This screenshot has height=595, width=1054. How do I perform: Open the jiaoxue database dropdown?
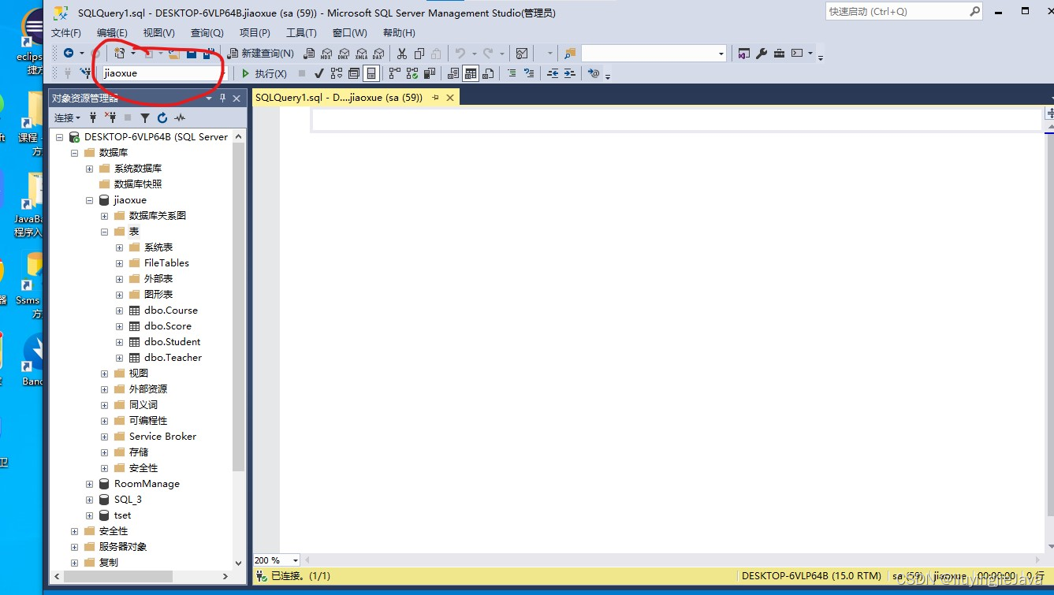(x=223, y=73)
